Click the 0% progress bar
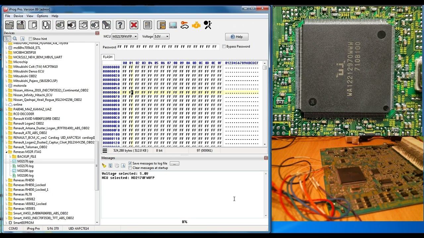 click(184, 222)
